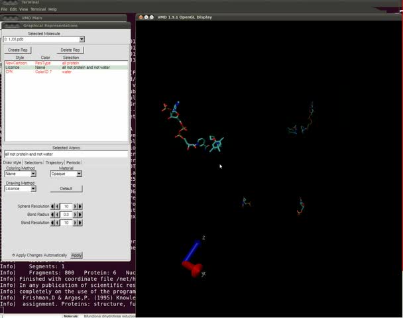Open the Help menu in Terminal

click(x=52, y=9)
